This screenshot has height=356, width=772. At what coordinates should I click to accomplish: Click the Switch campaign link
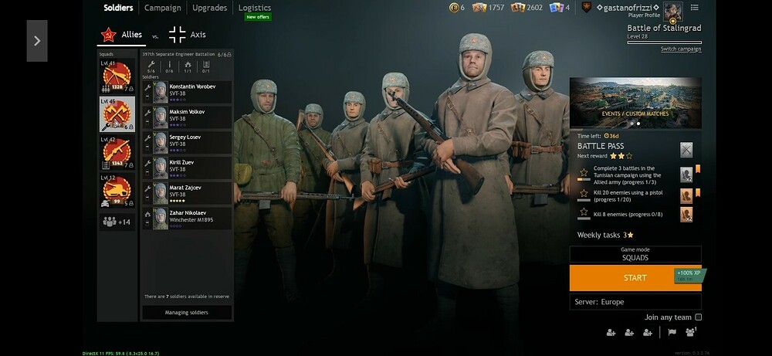681,49
